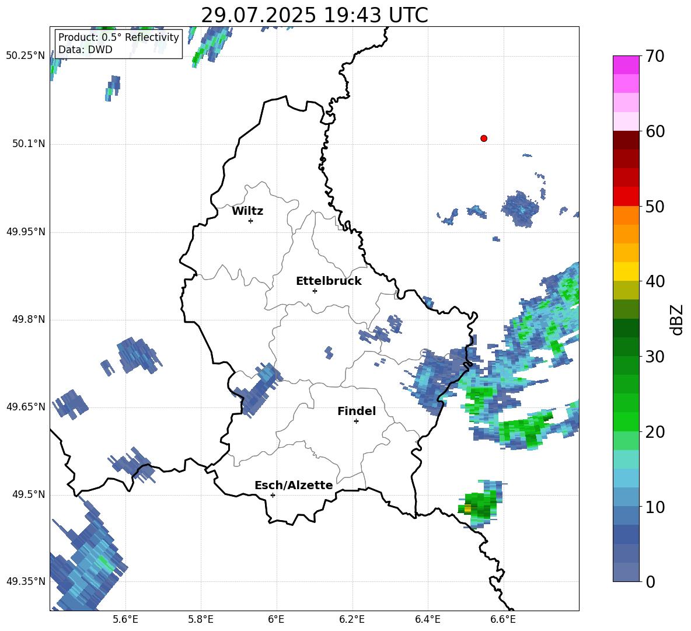This screenshot has height=631, width=691.
Task: Click the Findel cross marker
Action: pyautogui.click(x=356, y=421)
